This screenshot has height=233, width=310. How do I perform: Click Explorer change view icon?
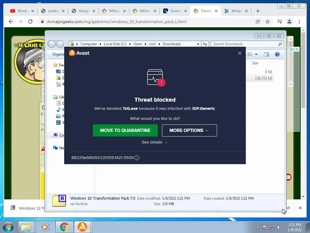[x=250, y=54]
